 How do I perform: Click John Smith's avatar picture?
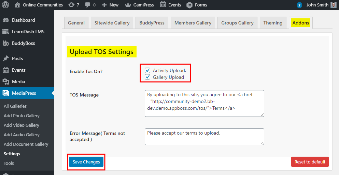pyautogui.click(x=334, y=5)
